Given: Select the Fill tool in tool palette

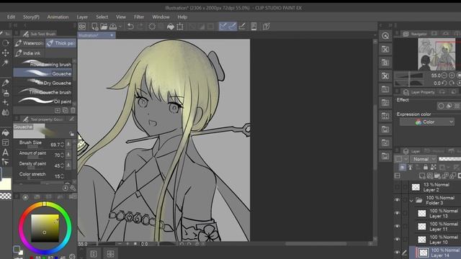Looking at the screenshot, I should click(5, 132).
